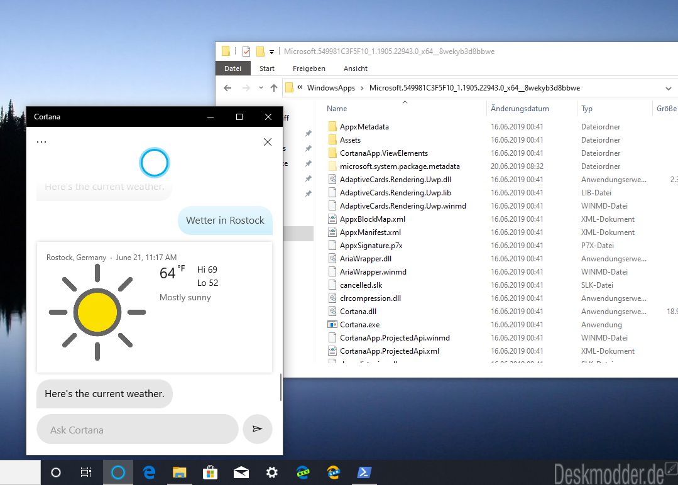Image resolution: width=678 pixels, height=485 pixels.
Task: Select Cortana.dll file
Action: (358, 311)
